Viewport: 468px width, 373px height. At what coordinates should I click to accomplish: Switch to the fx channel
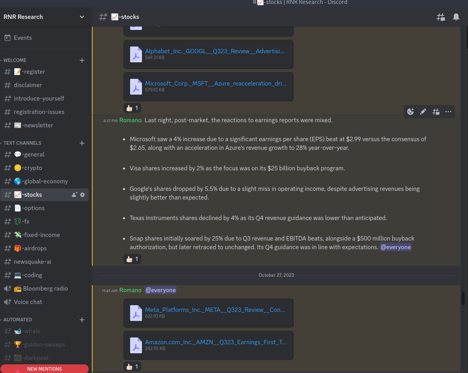pos(45,222)
